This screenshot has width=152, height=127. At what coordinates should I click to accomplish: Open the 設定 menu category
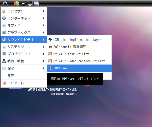(24, 68)
